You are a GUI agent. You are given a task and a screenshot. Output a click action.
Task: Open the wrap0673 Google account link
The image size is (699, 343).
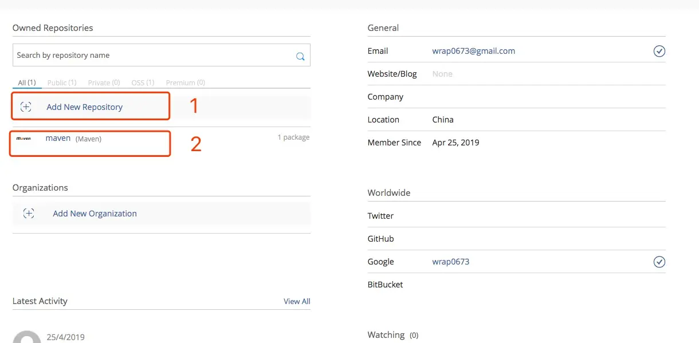[450, 262]
